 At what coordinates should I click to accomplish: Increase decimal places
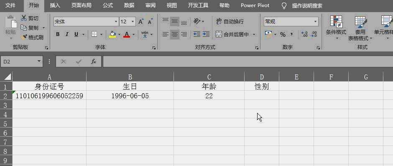pos(304,34)
